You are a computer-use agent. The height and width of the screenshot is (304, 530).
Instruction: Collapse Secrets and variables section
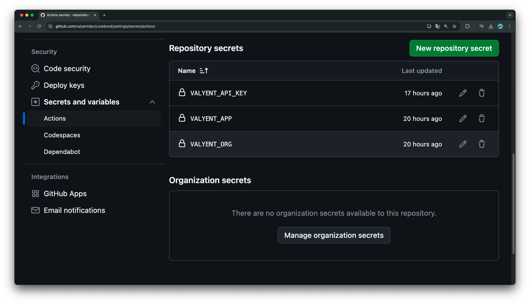pos(152,102)
